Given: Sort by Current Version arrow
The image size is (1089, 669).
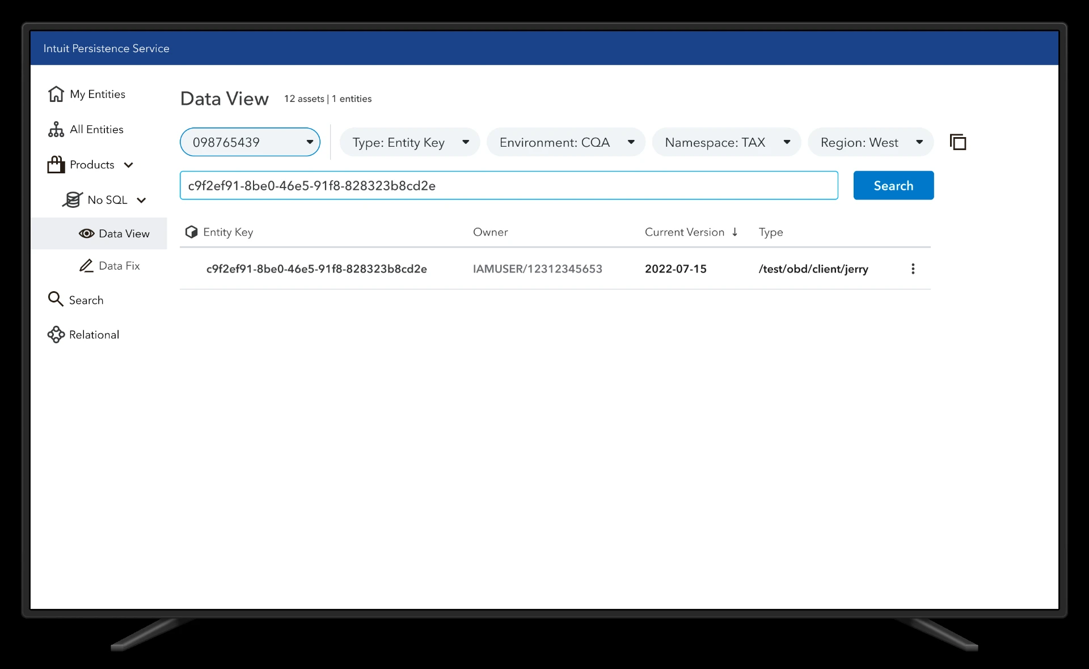Looking at the screenshot, I should (735, 232).
